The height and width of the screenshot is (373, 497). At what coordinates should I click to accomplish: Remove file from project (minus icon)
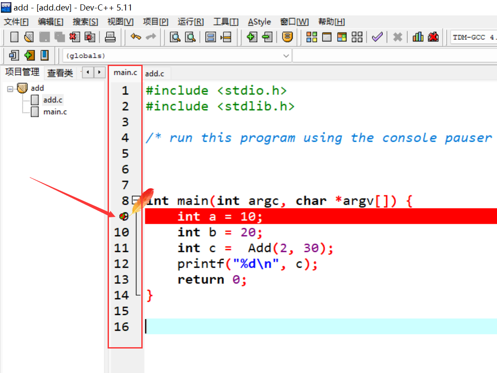[x=267, y=37]
